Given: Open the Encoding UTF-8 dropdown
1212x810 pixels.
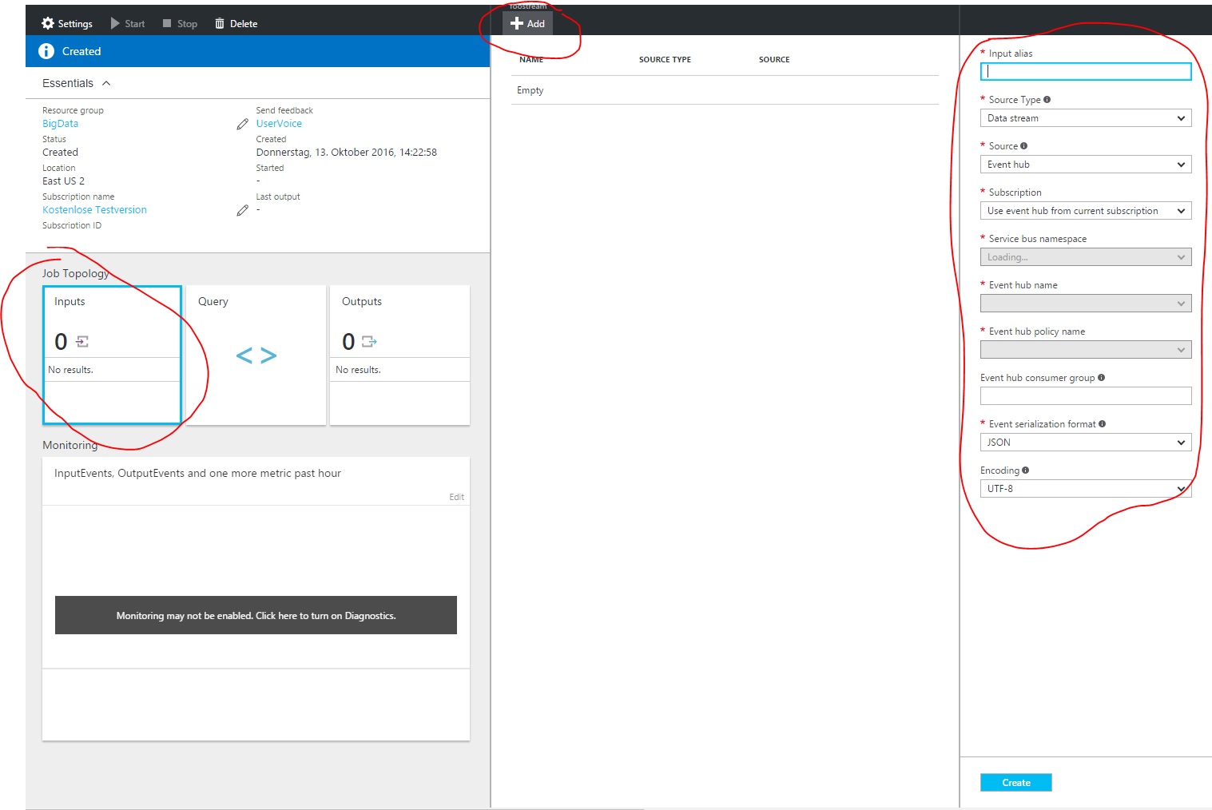Looking at the screenshot, I should click(1085, 489).
